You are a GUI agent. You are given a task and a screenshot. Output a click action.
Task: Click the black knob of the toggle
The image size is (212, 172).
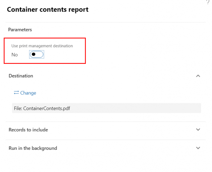click(x=33, y=54)
